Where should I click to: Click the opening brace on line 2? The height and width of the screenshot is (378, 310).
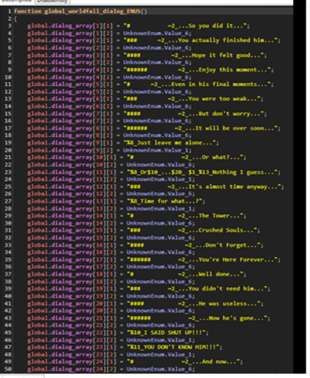point(15,19)
